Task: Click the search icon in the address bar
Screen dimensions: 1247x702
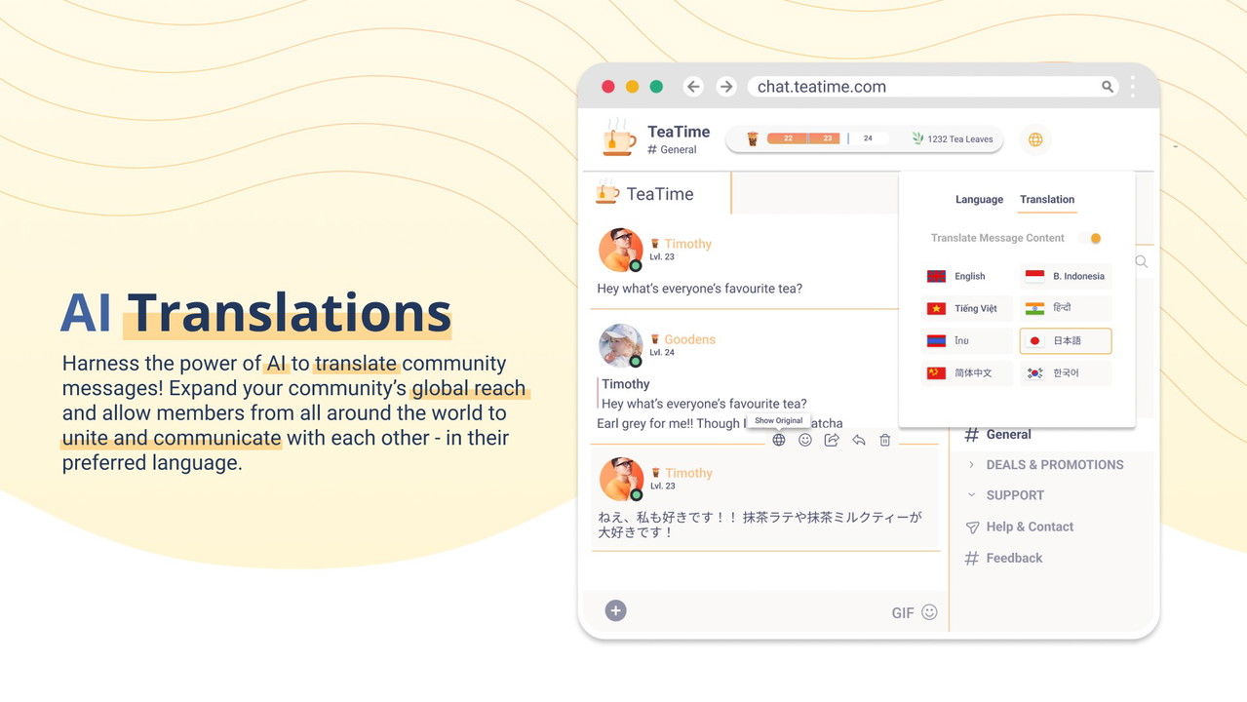Action: click(x=1108, y=87)
